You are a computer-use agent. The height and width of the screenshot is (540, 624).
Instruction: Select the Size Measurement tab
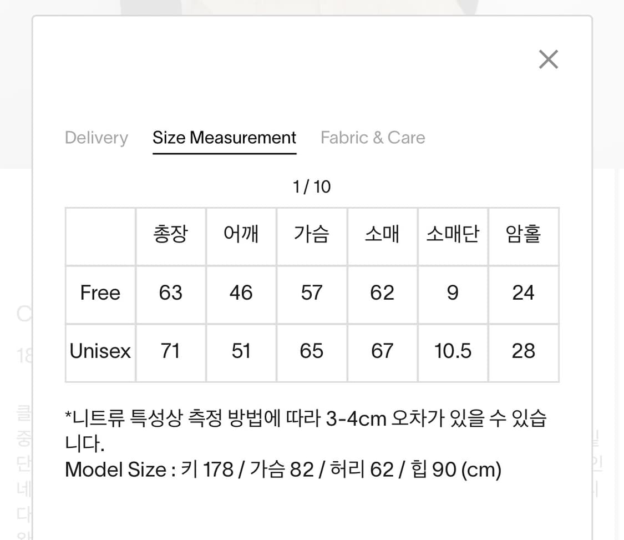pos(224,137)
